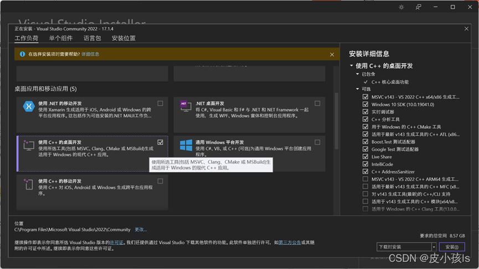Image resolution: width=479 pixels, height=269 pixels.
Task: Switch to the 安装位置 tab
Action: pos(123,38)
